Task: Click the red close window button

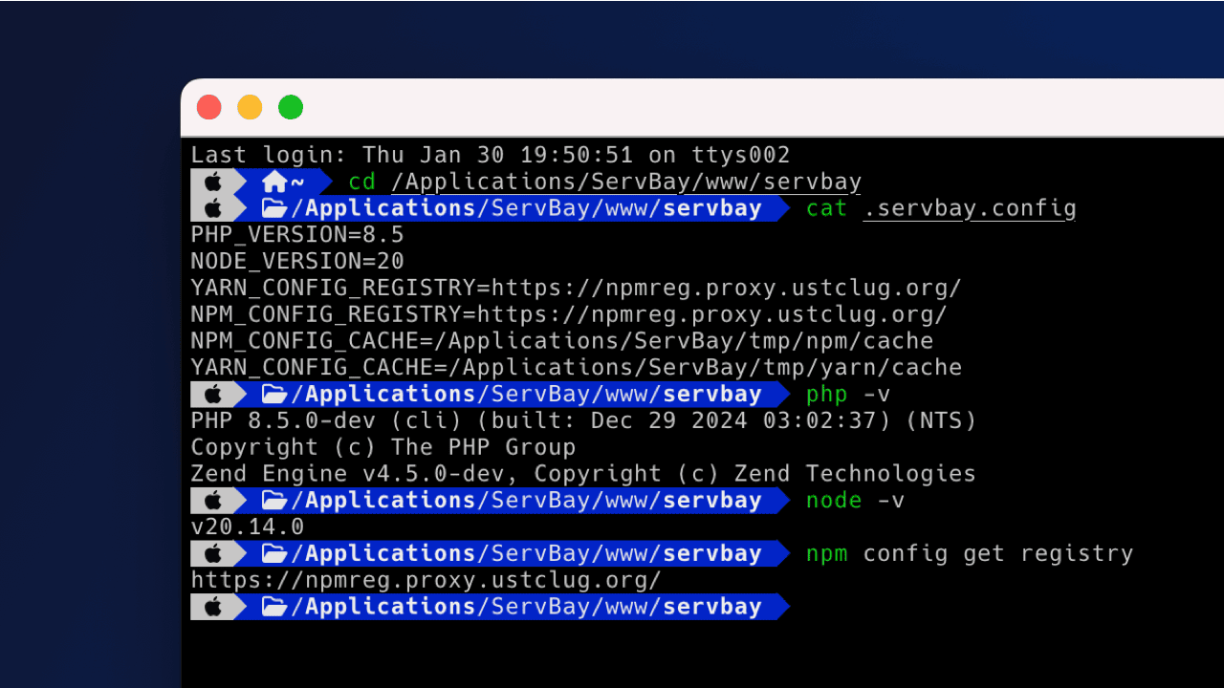Action: pyautogui.click(x=209, y=107)
